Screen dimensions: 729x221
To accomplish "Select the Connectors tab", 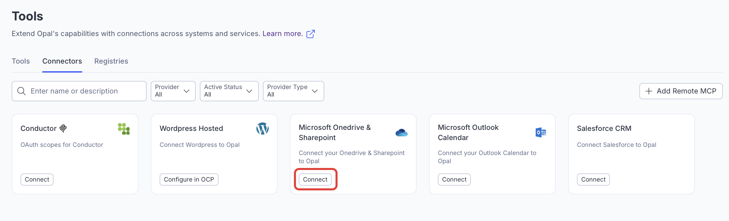I will tap(62, 61).
